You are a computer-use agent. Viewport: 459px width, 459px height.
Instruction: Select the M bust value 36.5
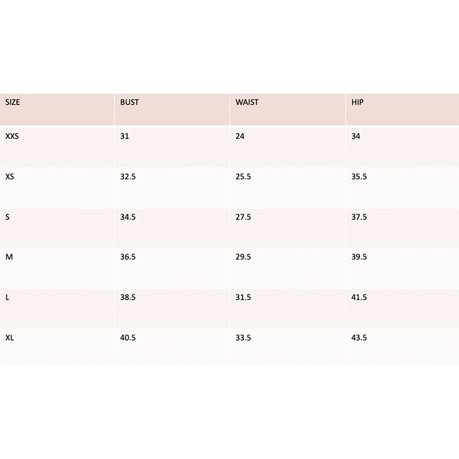128,258
